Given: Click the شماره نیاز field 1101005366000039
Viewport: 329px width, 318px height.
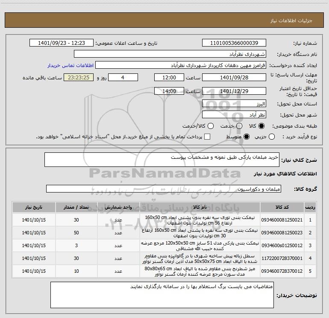Looking at the screenshot, I should (234, 43).
